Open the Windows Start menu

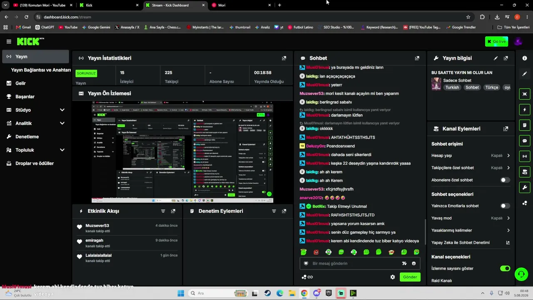(x=181, y=293)
